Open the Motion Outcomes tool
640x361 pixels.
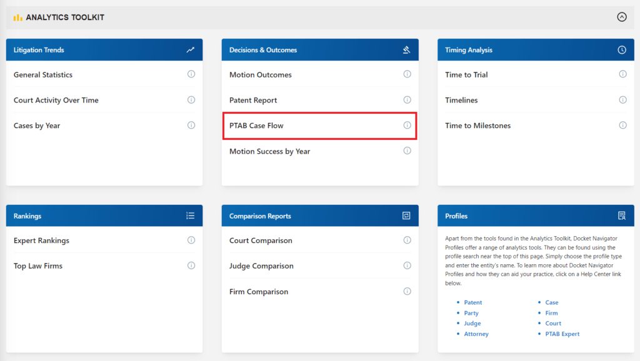pos(261,75)
